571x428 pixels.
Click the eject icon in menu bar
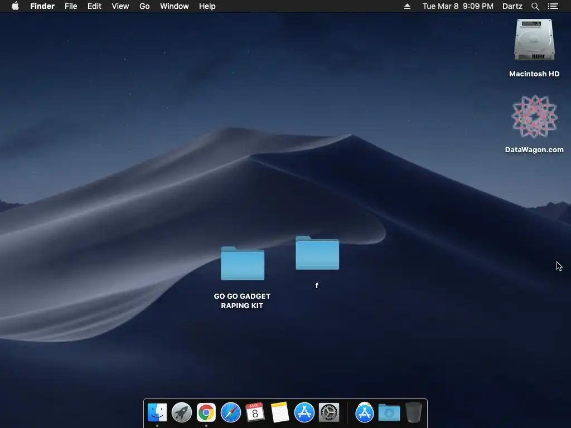(407, 6)
